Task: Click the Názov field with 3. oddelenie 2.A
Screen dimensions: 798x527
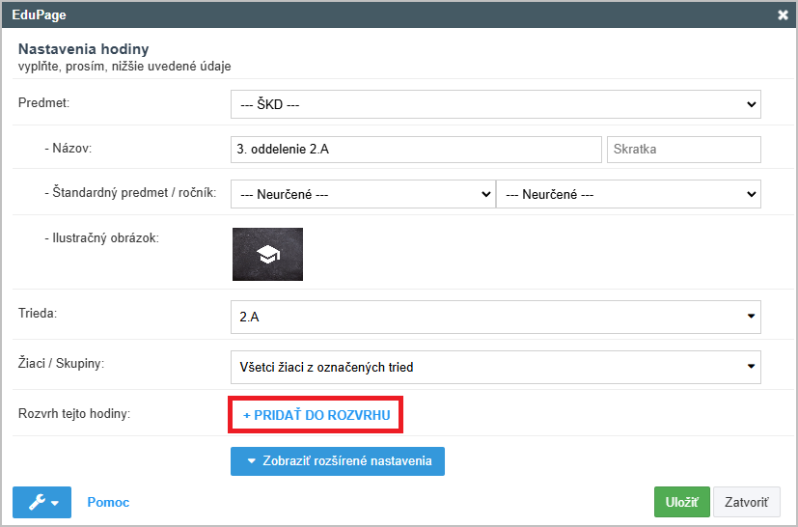Action: coord(415,150)
